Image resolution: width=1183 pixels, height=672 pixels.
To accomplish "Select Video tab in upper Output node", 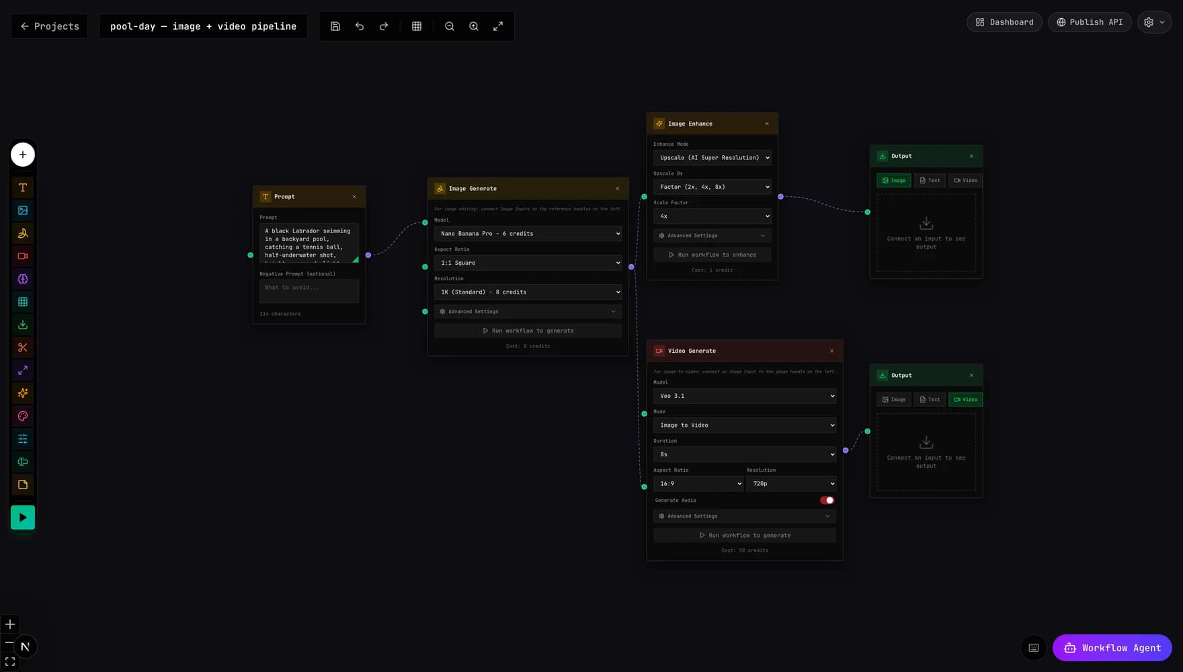I will 965,180.
